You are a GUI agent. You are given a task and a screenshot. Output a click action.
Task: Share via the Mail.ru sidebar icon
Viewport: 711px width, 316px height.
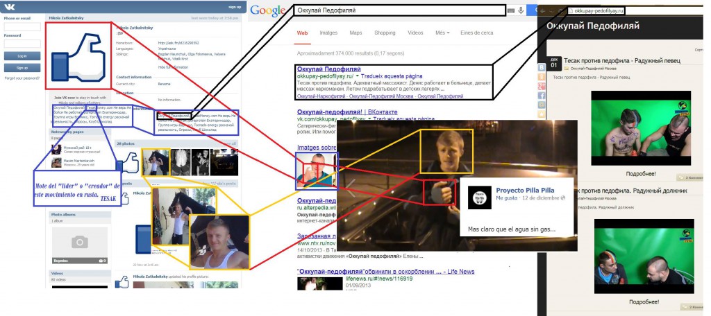(x=542, y=105)
